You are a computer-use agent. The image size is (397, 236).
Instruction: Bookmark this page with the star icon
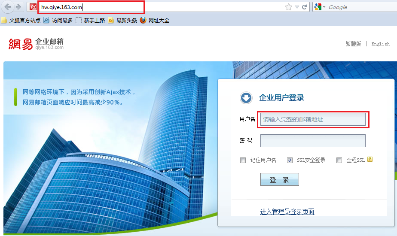288,7
